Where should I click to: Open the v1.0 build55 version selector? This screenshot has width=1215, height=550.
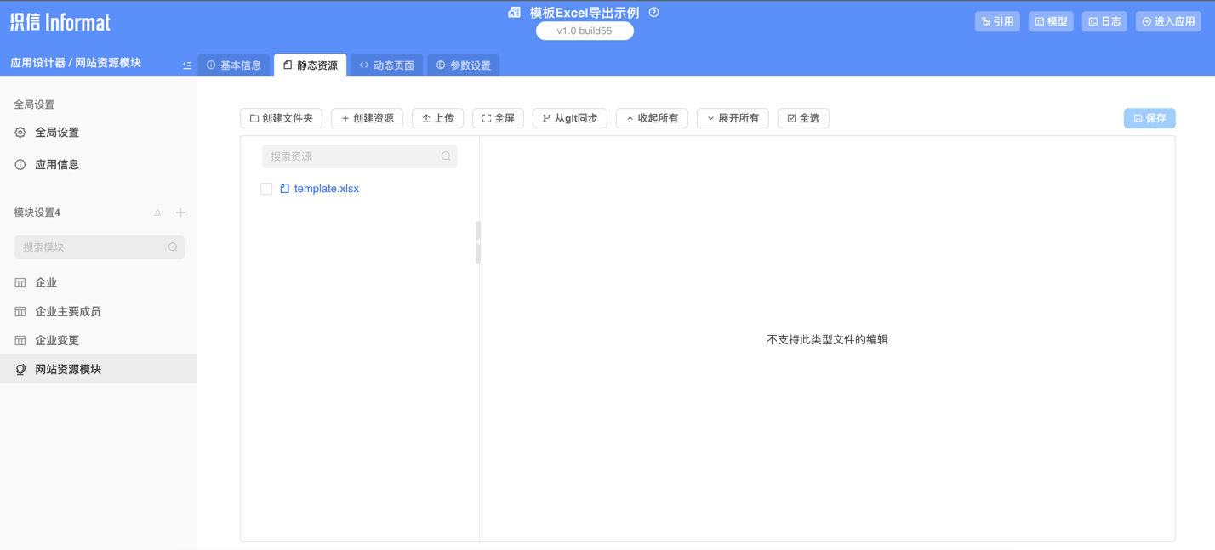585,30
